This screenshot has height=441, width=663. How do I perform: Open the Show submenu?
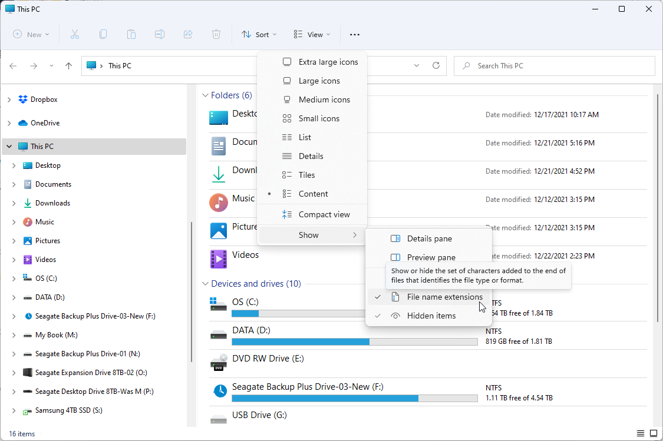pyautogui.click(x=312, y=235)
